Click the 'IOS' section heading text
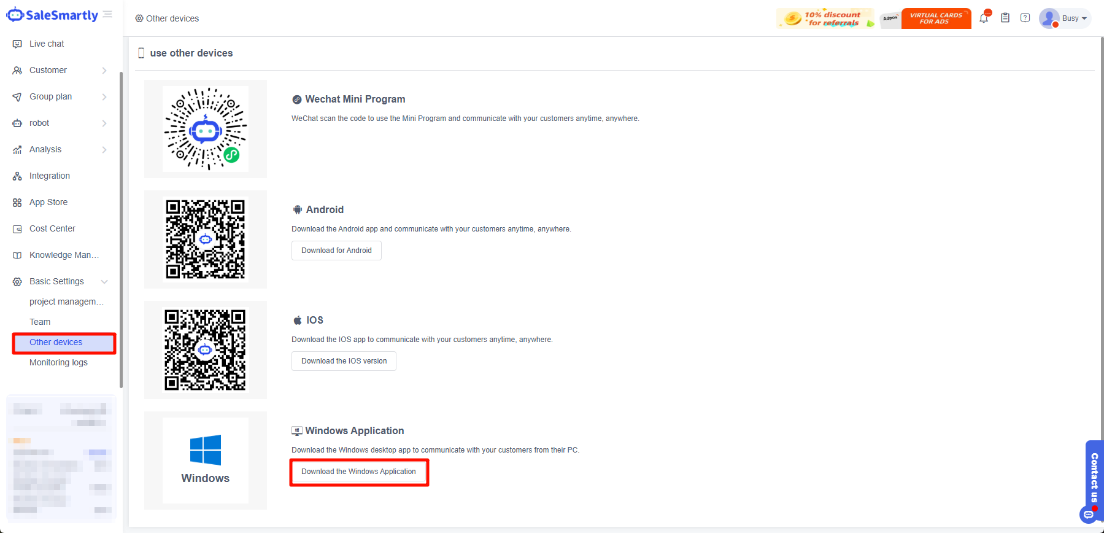The width and height of the screenshot is (1104, 533). pyautogui.click(x=315, y=321)
